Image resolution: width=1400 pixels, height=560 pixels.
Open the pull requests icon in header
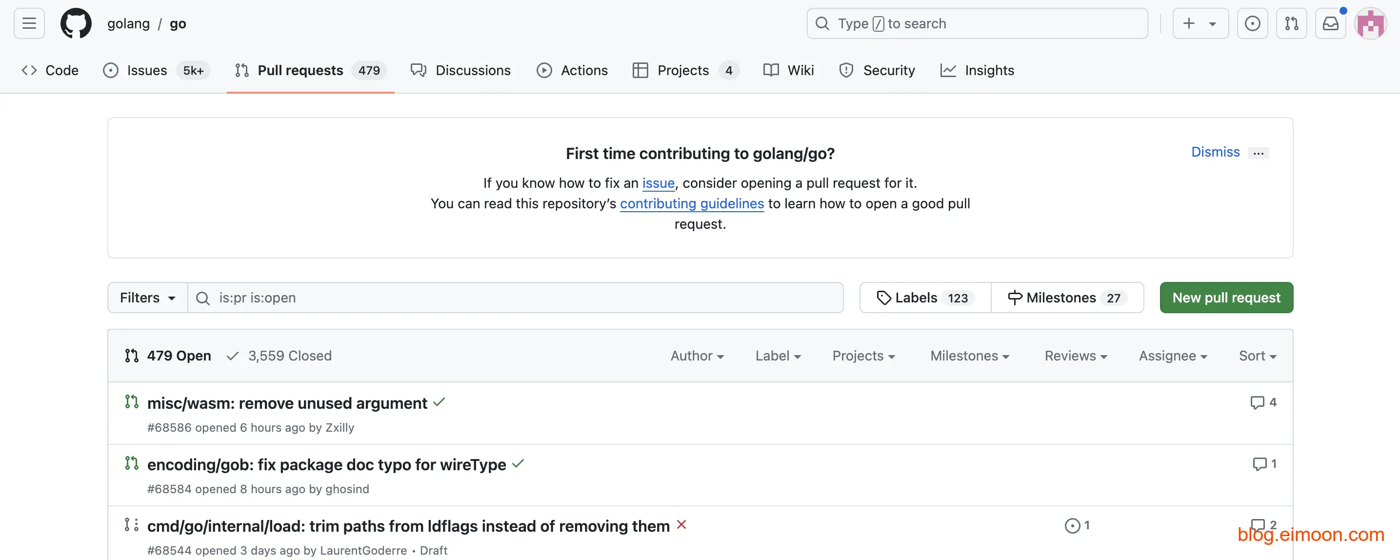1291,23
